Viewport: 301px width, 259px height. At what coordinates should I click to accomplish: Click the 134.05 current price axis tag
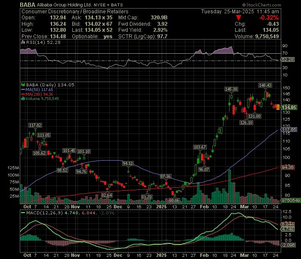pyautogui.click(x=289, y=107)
